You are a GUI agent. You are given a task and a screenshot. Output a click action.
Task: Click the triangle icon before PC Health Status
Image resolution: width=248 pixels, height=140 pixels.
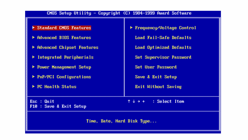(x=33, y=87)
